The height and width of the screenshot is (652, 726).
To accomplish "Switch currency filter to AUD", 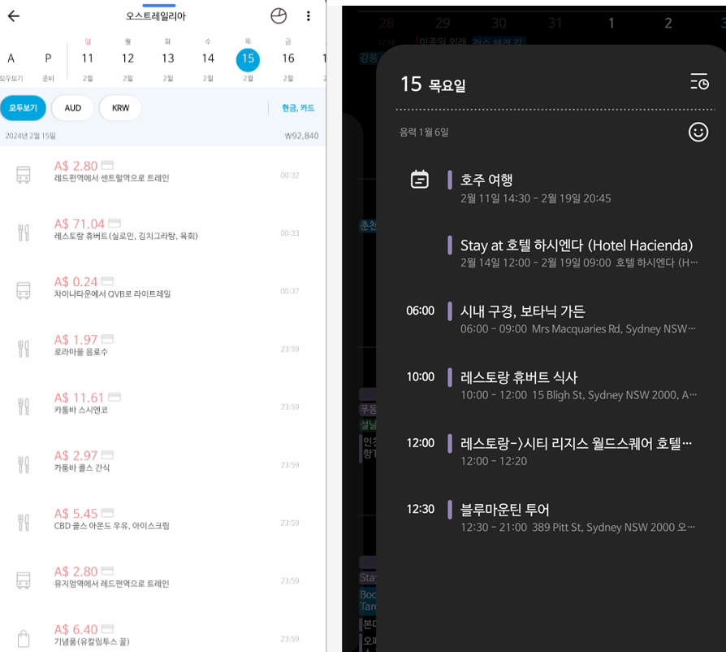I will [x=73, y=108].
